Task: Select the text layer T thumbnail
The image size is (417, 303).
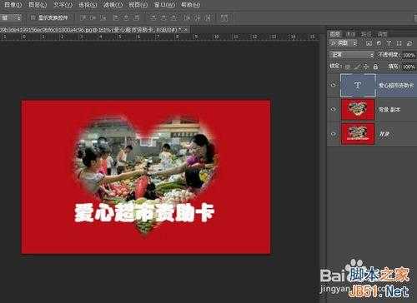Action: click(x=358, y=85)
